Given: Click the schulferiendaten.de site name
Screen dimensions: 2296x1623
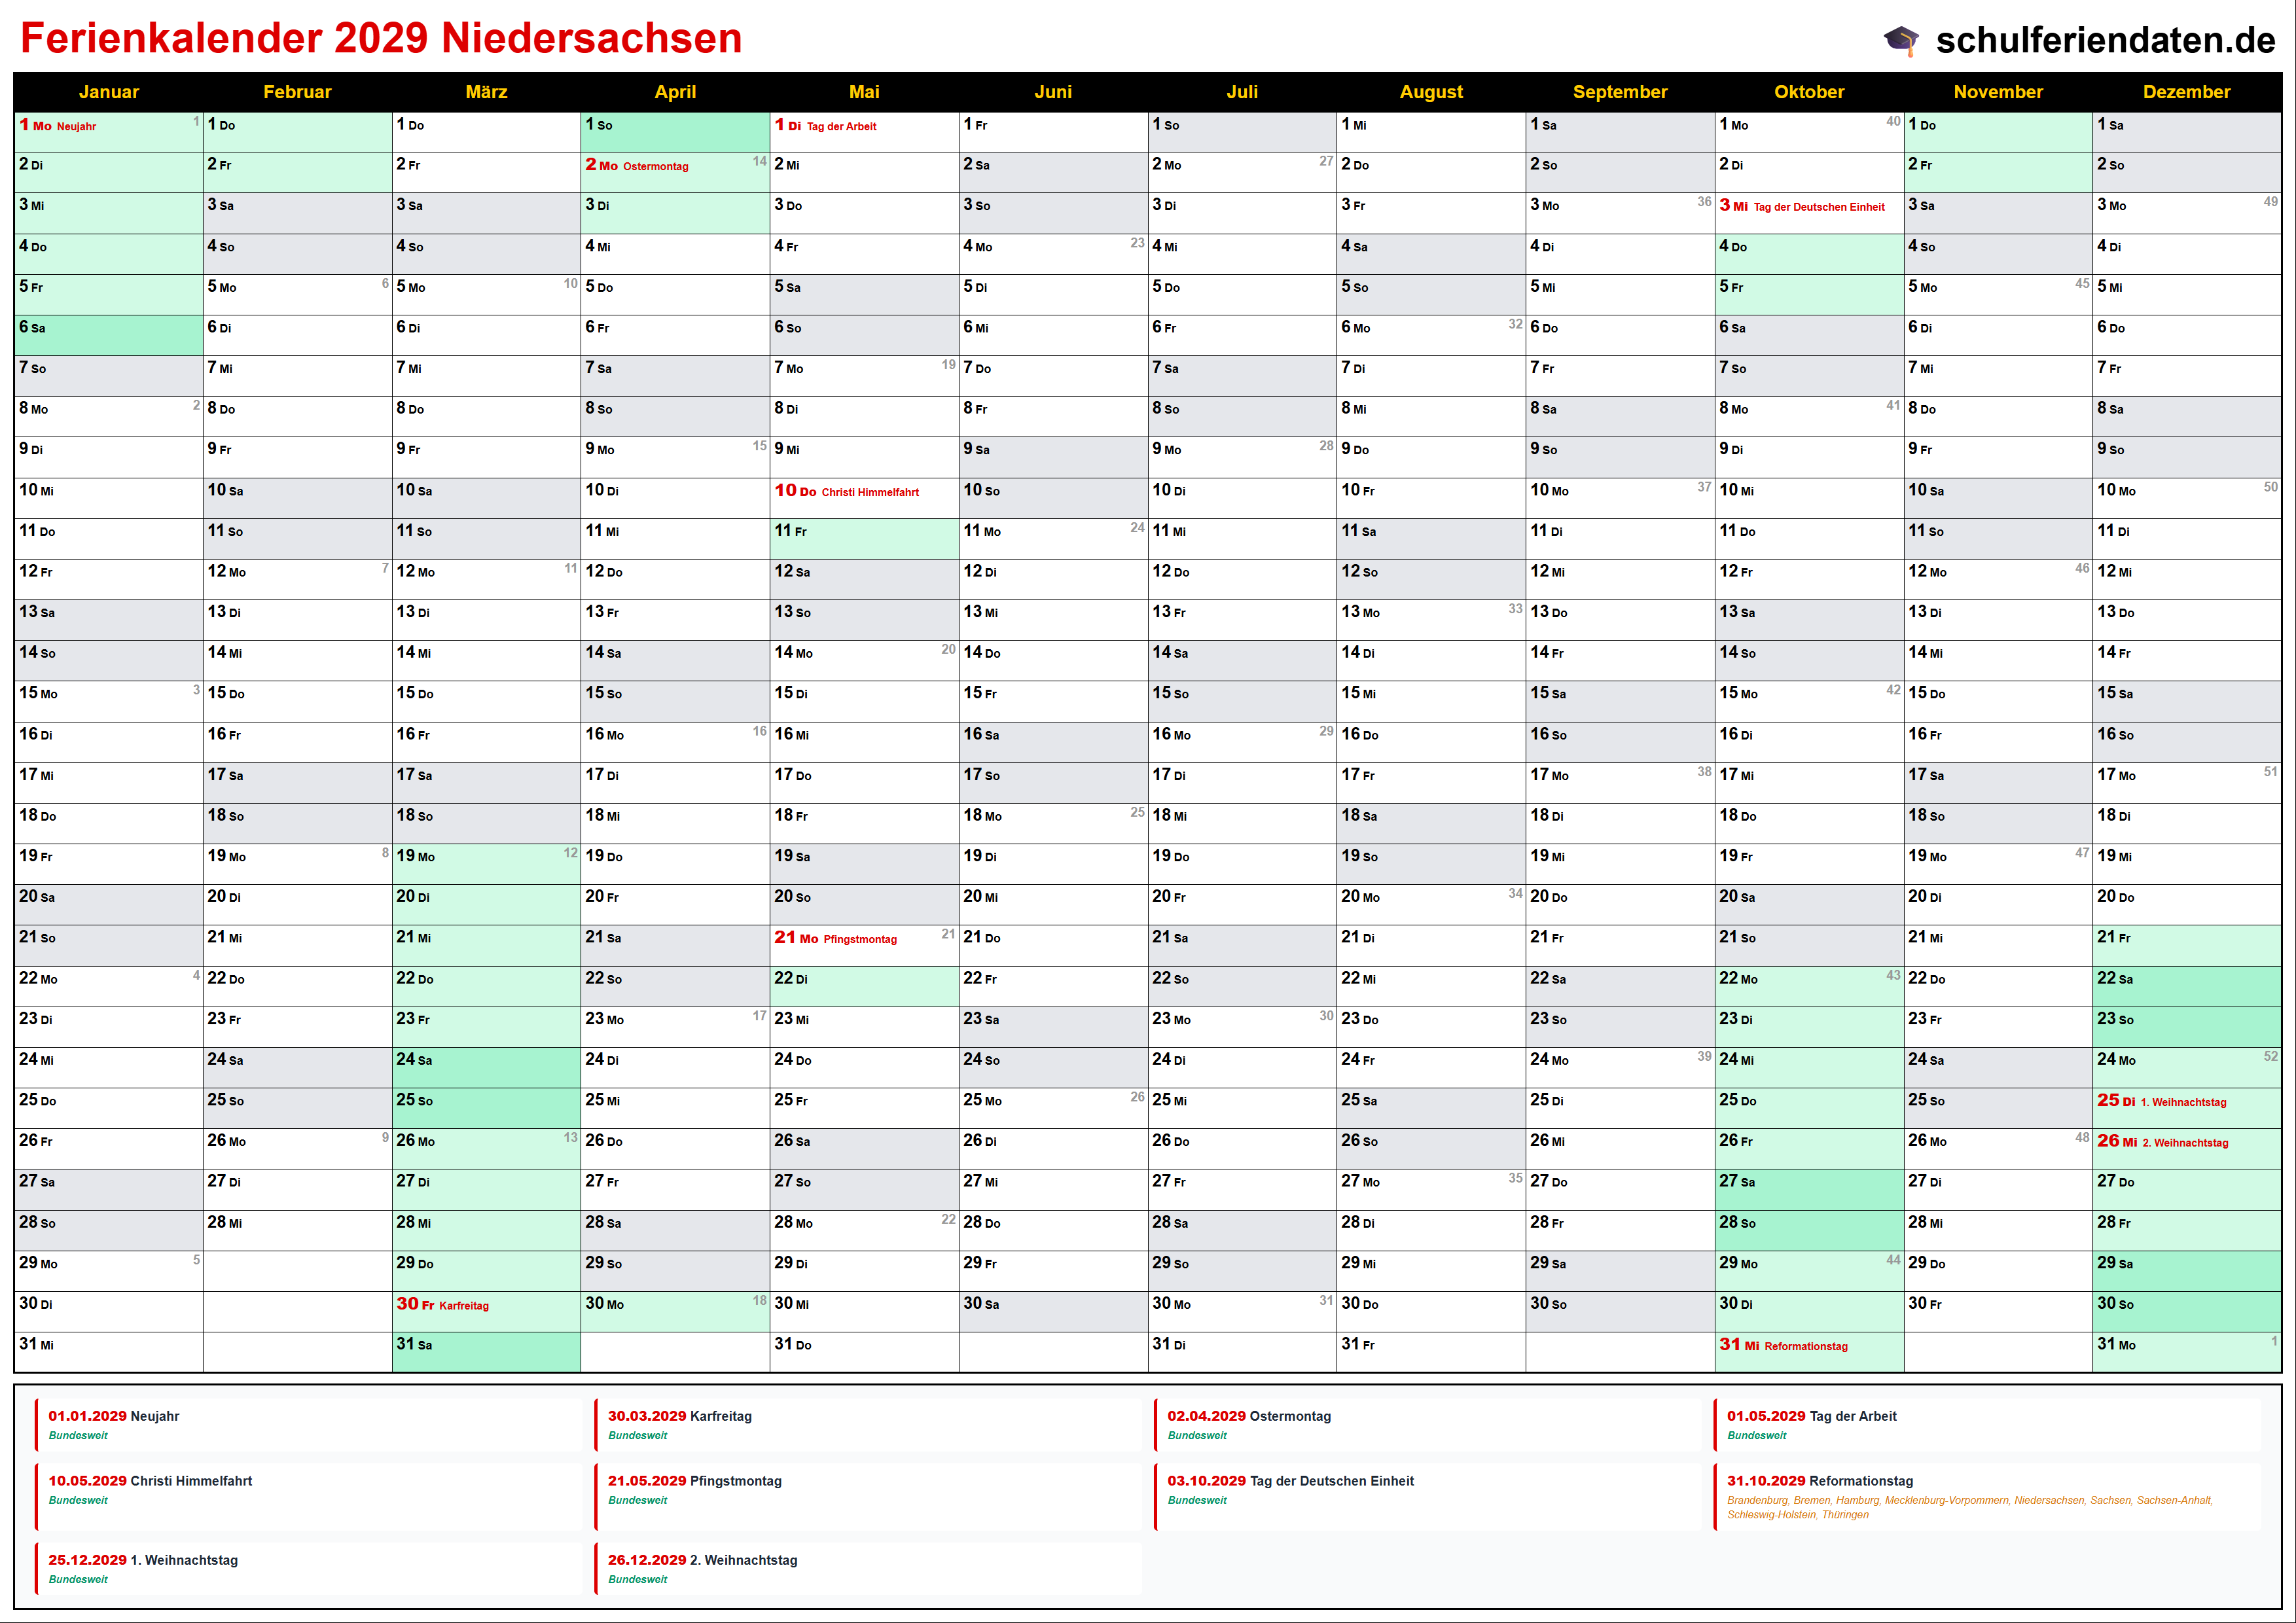Looking at the screenshot, I should pyautogui.click(x=2105, y=40).
